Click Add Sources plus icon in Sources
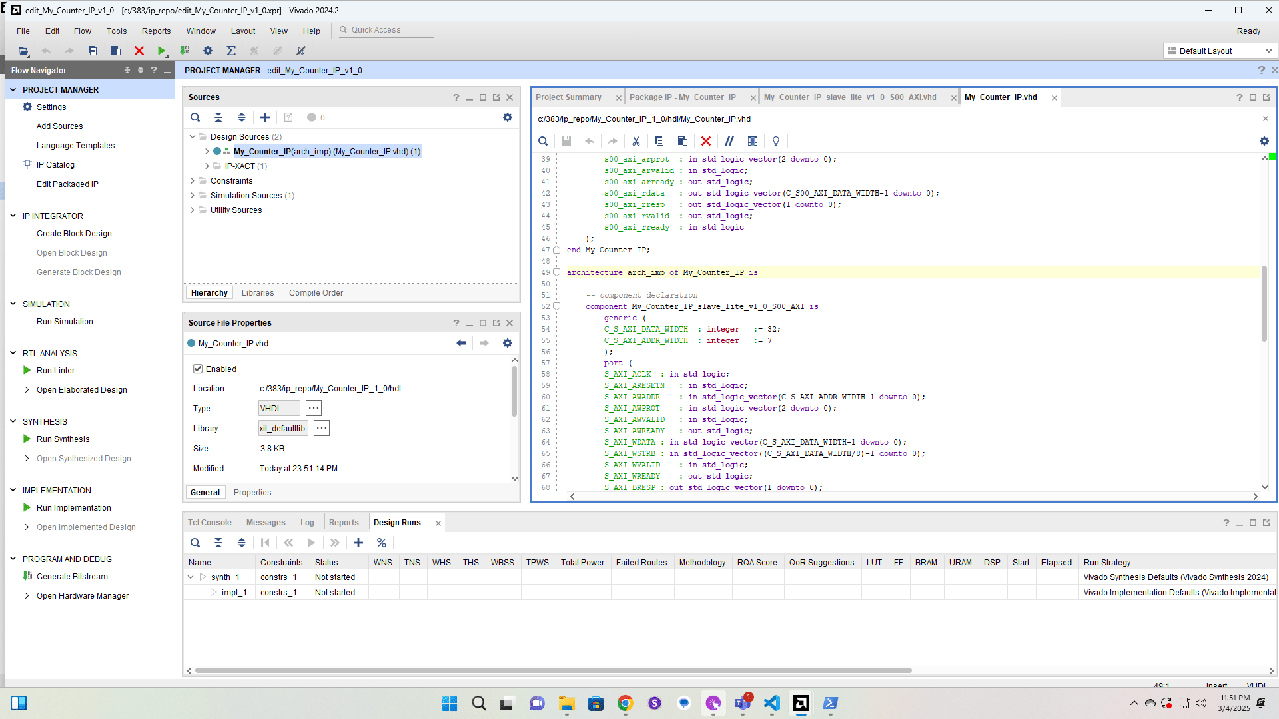 coord(265,117)
